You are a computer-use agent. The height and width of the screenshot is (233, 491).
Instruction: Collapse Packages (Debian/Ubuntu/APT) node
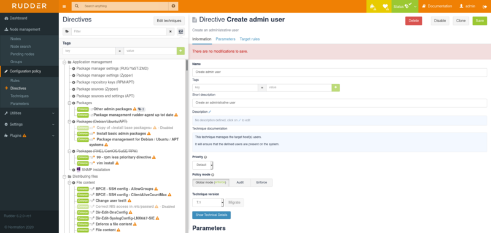coord(69,121)
